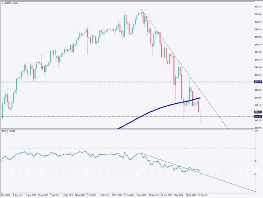Click the RSI scale value 70
The width and height of the screenshot is (263, 198).
(255, 148)
